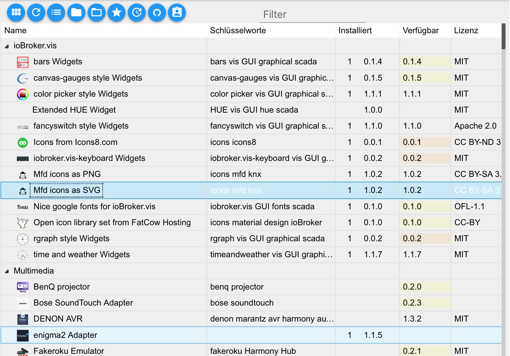Click the Schlüsselworte column header
Screen dimensions: 510x356
[238, 30]
